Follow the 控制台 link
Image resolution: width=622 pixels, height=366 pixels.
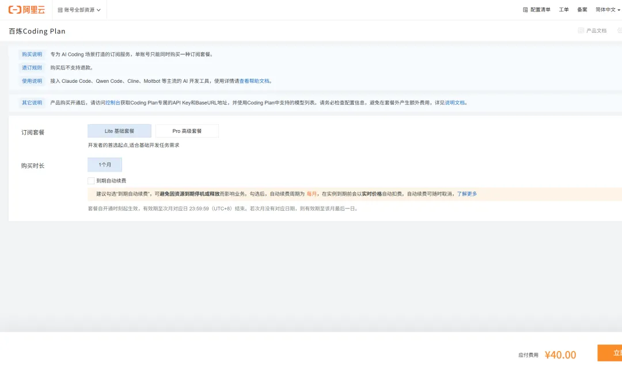[113, 102]
